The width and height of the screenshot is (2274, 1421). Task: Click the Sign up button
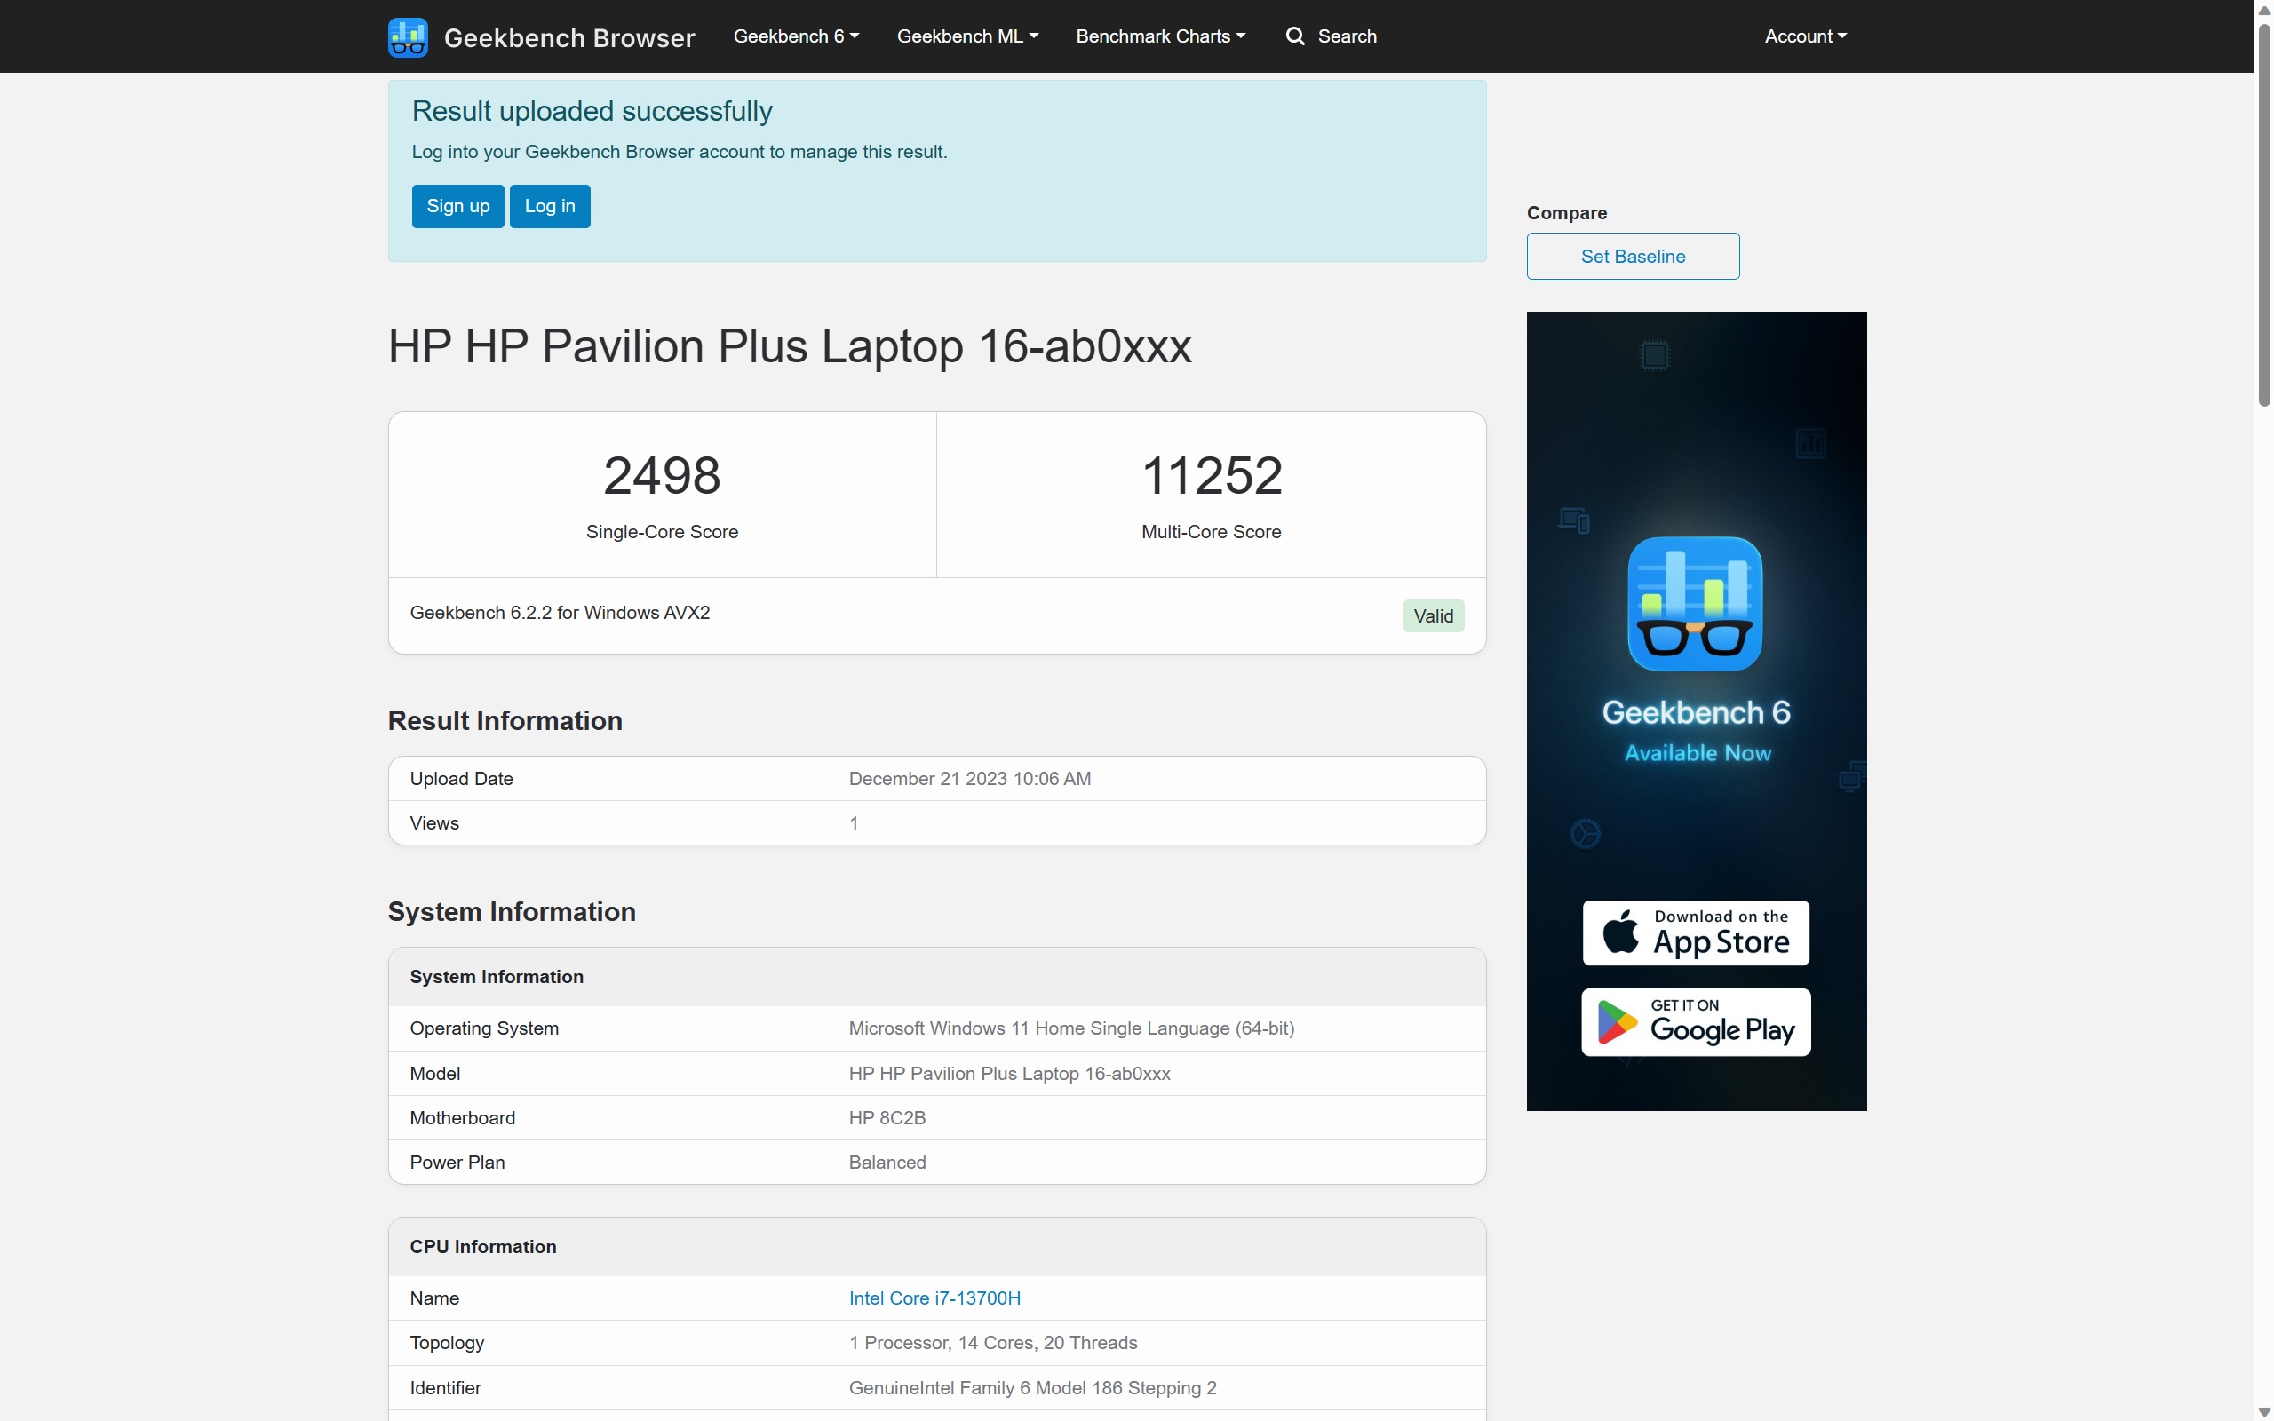457,206
